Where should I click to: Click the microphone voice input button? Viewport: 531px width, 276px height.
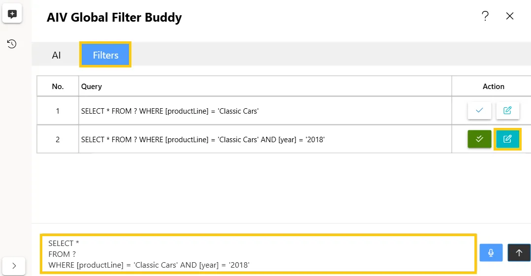pos(491,253)
